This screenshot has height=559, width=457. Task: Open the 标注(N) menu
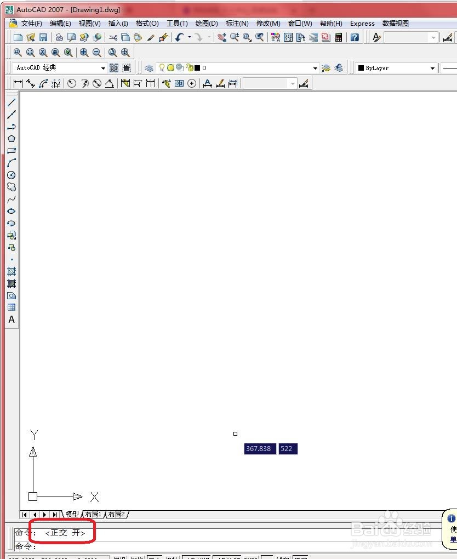[237, 24]
